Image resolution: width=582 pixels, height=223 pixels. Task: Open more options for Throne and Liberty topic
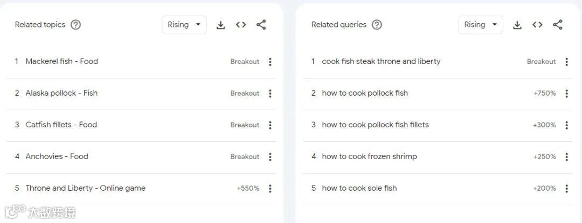click(x=270, y=189)
